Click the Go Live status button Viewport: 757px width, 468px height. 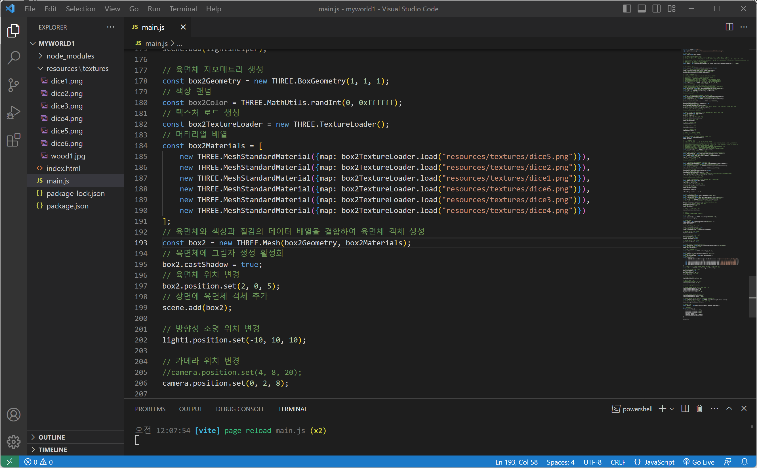coord(699,462)
